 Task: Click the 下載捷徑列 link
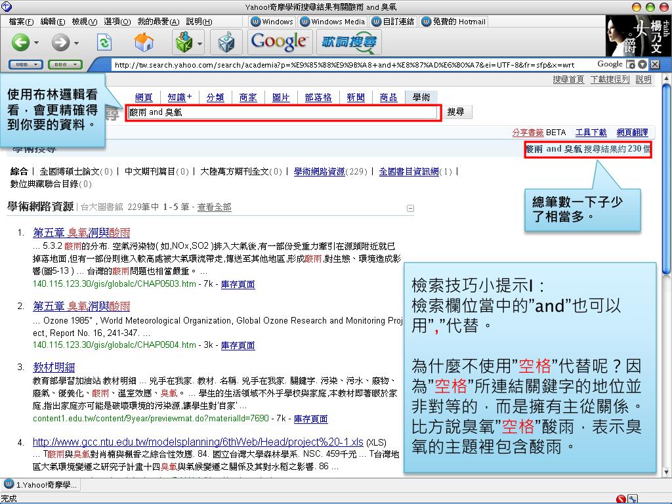tap(610, 79)
